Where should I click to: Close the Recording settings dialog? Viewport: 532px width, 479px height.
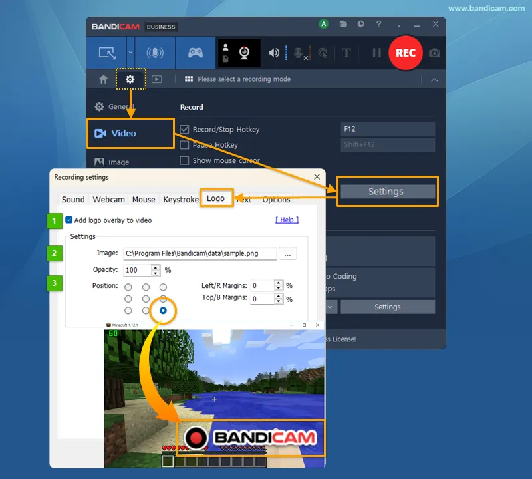point(317,177)
